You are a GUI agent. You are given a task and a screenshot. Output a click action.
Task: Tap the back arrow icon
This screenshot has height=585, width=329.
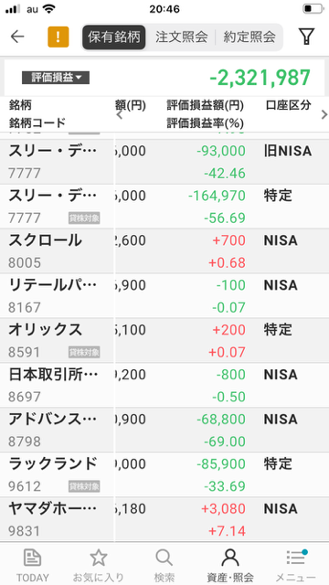coord(17,37)
